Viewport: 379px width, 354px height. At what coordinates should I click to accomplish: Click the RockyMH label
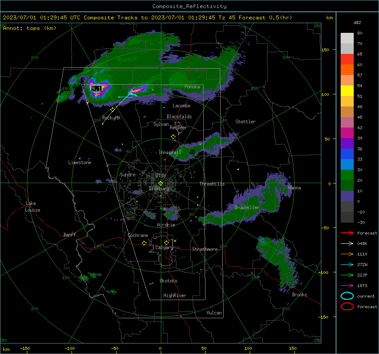click(x=111, y=118)
